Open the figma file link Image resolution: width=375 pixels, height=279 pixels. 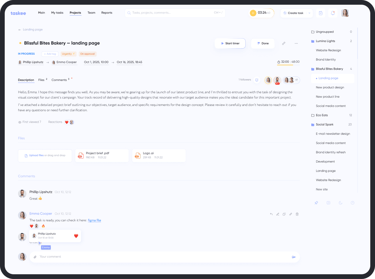coord(94,220)
